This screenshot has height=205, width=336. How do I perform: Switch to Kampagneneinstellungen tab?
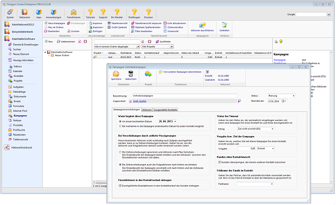[x=126, y=109]
